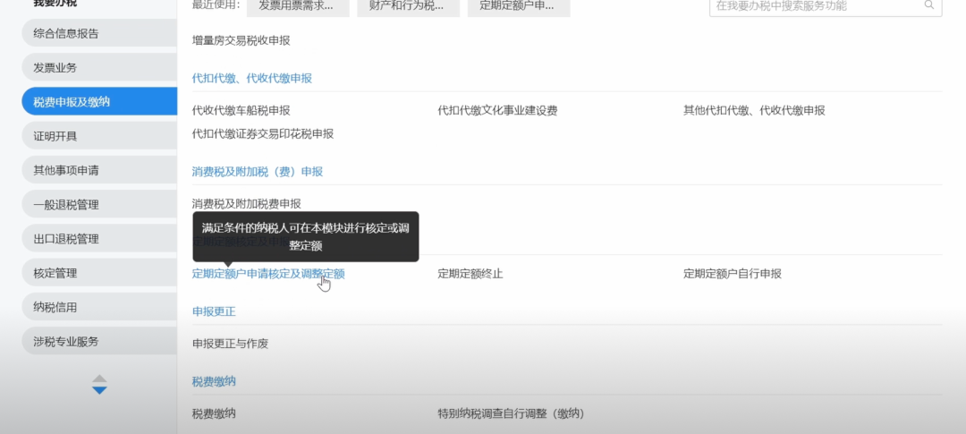Open 税费缴纳 service link
This screenshot has width=966, height=434.
tap(214, 413)
